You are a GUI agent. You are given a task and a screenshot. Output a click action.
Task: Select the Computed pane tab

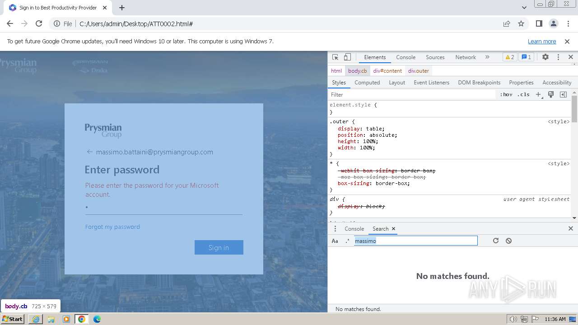(x=367, y=83)
